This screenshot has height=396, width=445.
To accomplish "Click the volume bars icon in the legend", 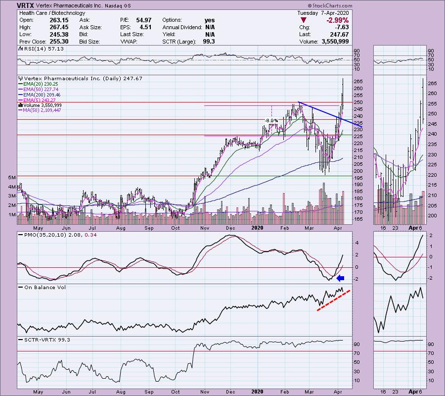I will [x=20, y=105].
